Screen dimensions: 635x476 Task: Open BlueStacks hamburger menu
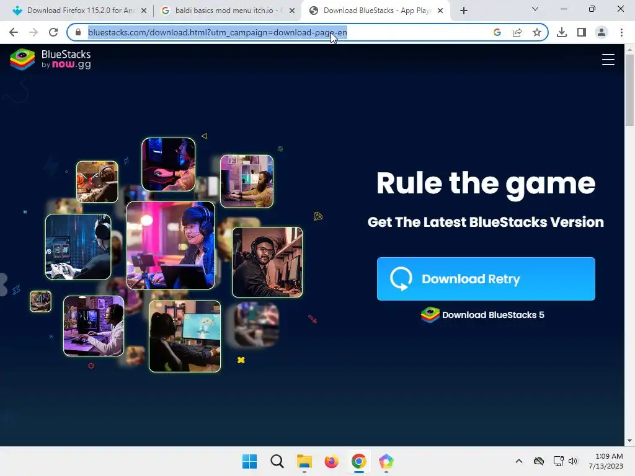[608, 59]
